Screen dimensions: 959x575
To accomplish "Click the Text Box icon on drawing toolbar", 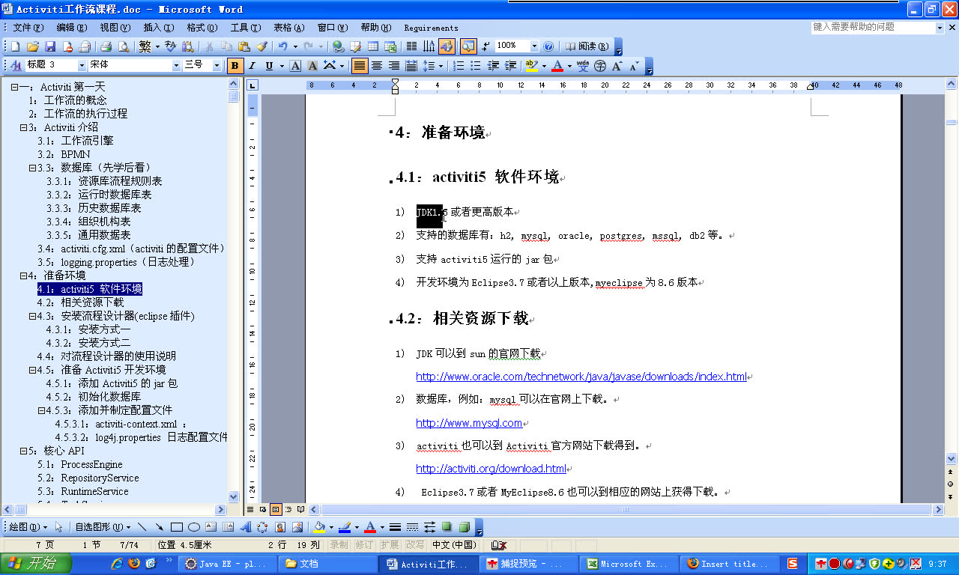I will [x=211, y=527].
